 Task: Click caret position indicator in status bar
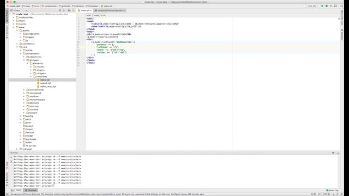point(314,194)
